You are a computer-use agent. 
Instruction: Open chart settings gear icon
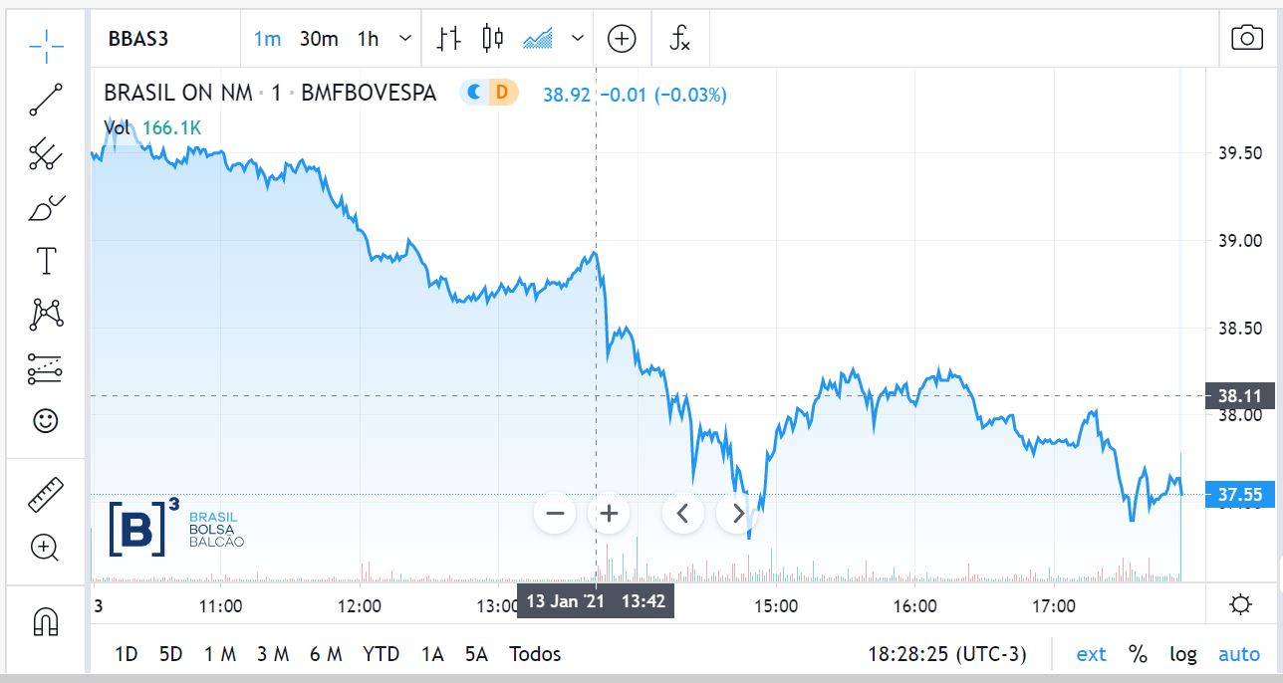[x=1241, y=604]
